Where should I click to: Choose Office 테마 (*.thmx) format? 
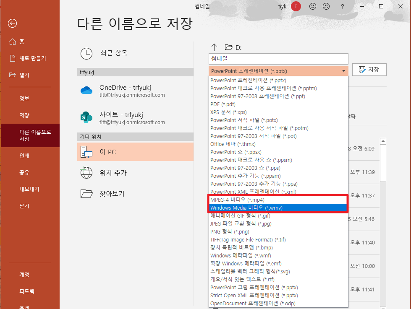278,144
